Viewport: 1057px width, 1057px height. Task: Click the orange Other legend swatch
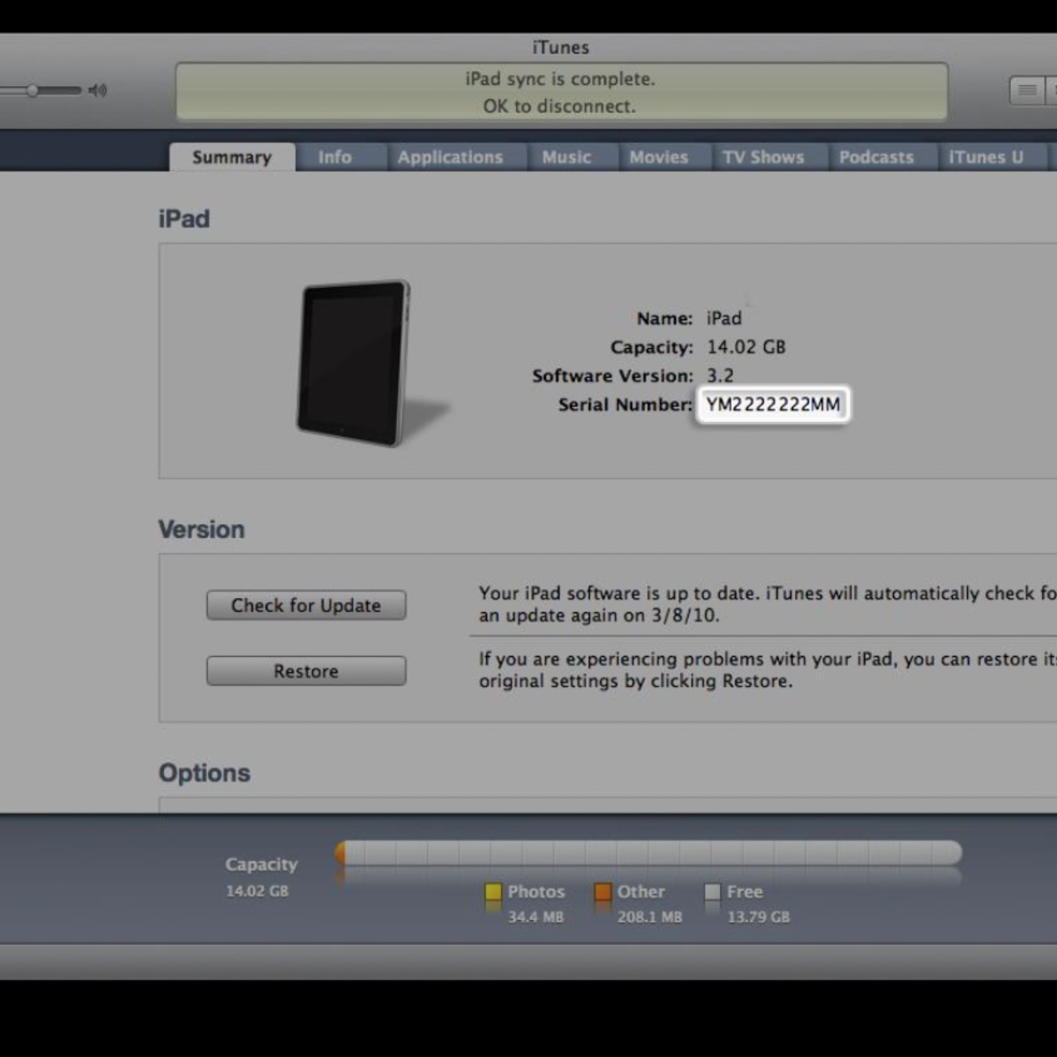(602, 892)
